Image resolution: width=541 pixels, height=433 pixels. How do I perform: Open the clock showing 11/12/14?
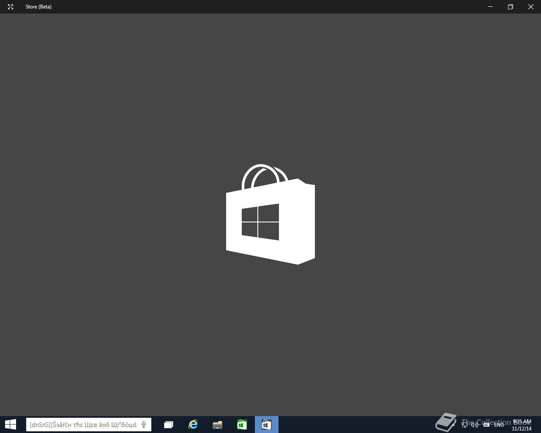(522, 425)
